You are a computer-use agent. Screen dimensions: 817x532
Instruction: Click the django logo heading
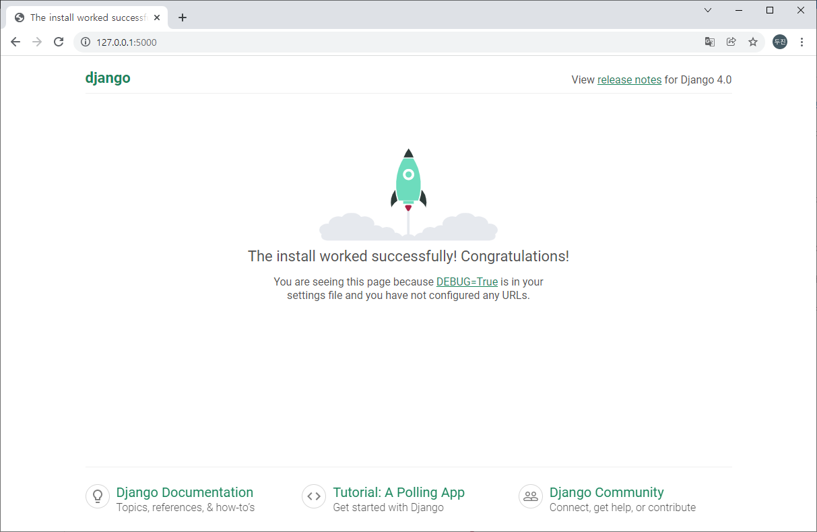click(108, 78)
